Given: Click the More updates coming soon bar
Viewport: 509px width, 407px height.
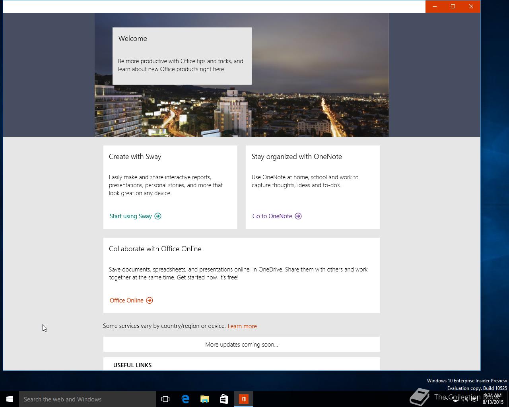Looking at the screenshot, I should coord(242,344).
